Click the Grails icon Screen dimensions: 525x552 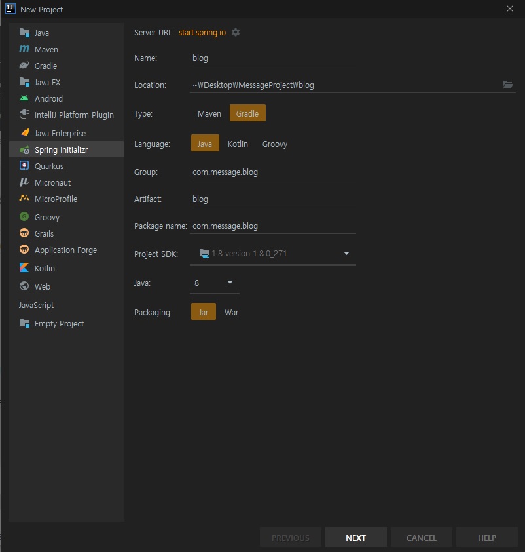point(24,233)
